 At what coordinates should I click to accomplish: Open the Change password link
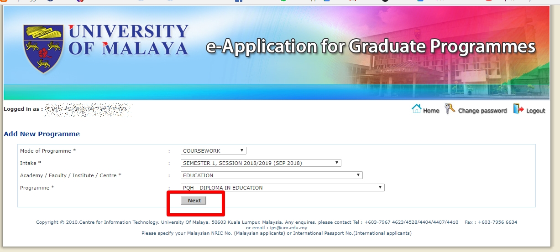tap(482, 111)
